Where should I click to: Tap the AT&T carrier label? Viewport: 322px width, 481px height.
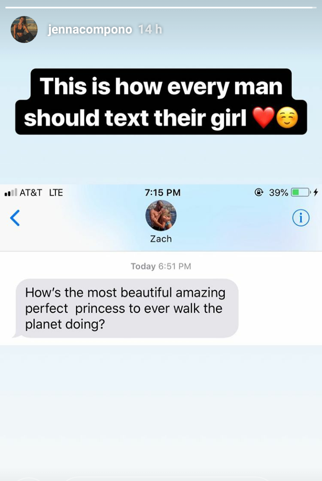point(31,193)
